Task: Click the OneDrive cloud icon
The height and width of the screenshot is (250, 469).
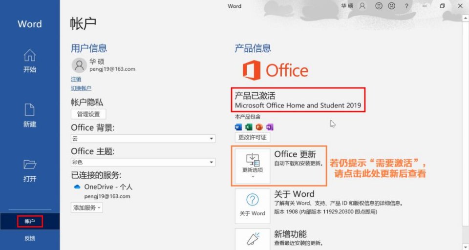Action: point(77,187)
